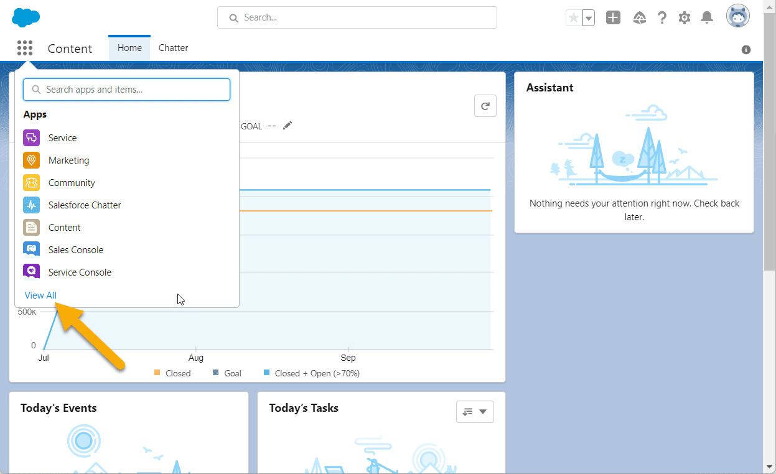The height and width of the screenshot is (474, 776).
Task: Launch the Sales Console
Action: (x=76, y=249)
